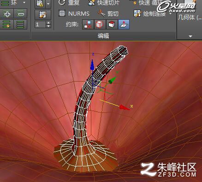The image size is (202, 182).
Task: Click the 重复 repeat last icon
Action: 62,3
